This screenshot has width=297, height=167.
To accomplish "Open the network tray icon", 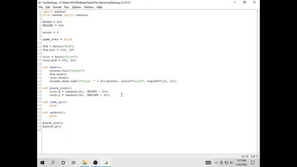I will pyautogui.click(x=226, y=163).
